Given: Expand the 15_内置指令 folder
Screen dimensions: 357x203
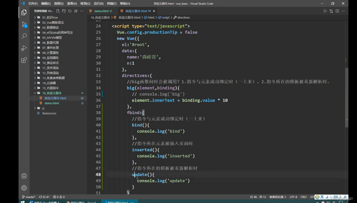Looking at the screenshot, I should coord(58,88).
